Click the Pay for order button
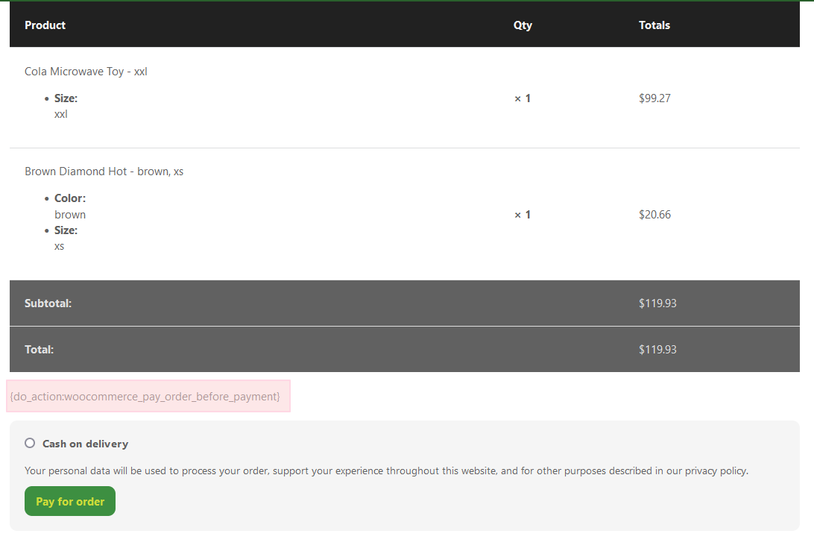 click(70, 501)
